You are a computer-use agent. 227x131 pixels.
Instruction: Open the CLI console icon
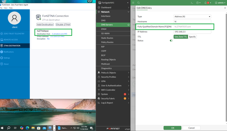pos(192,3)
